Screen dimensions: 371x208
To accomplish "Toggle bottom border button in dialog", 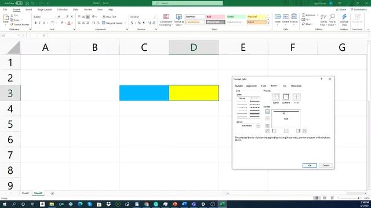I will [x=268, y=125].
